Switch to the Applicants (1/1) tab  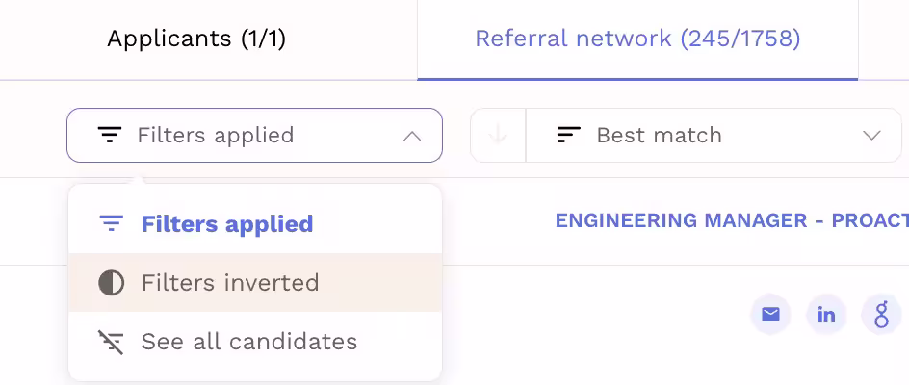(x=196, y=39)
